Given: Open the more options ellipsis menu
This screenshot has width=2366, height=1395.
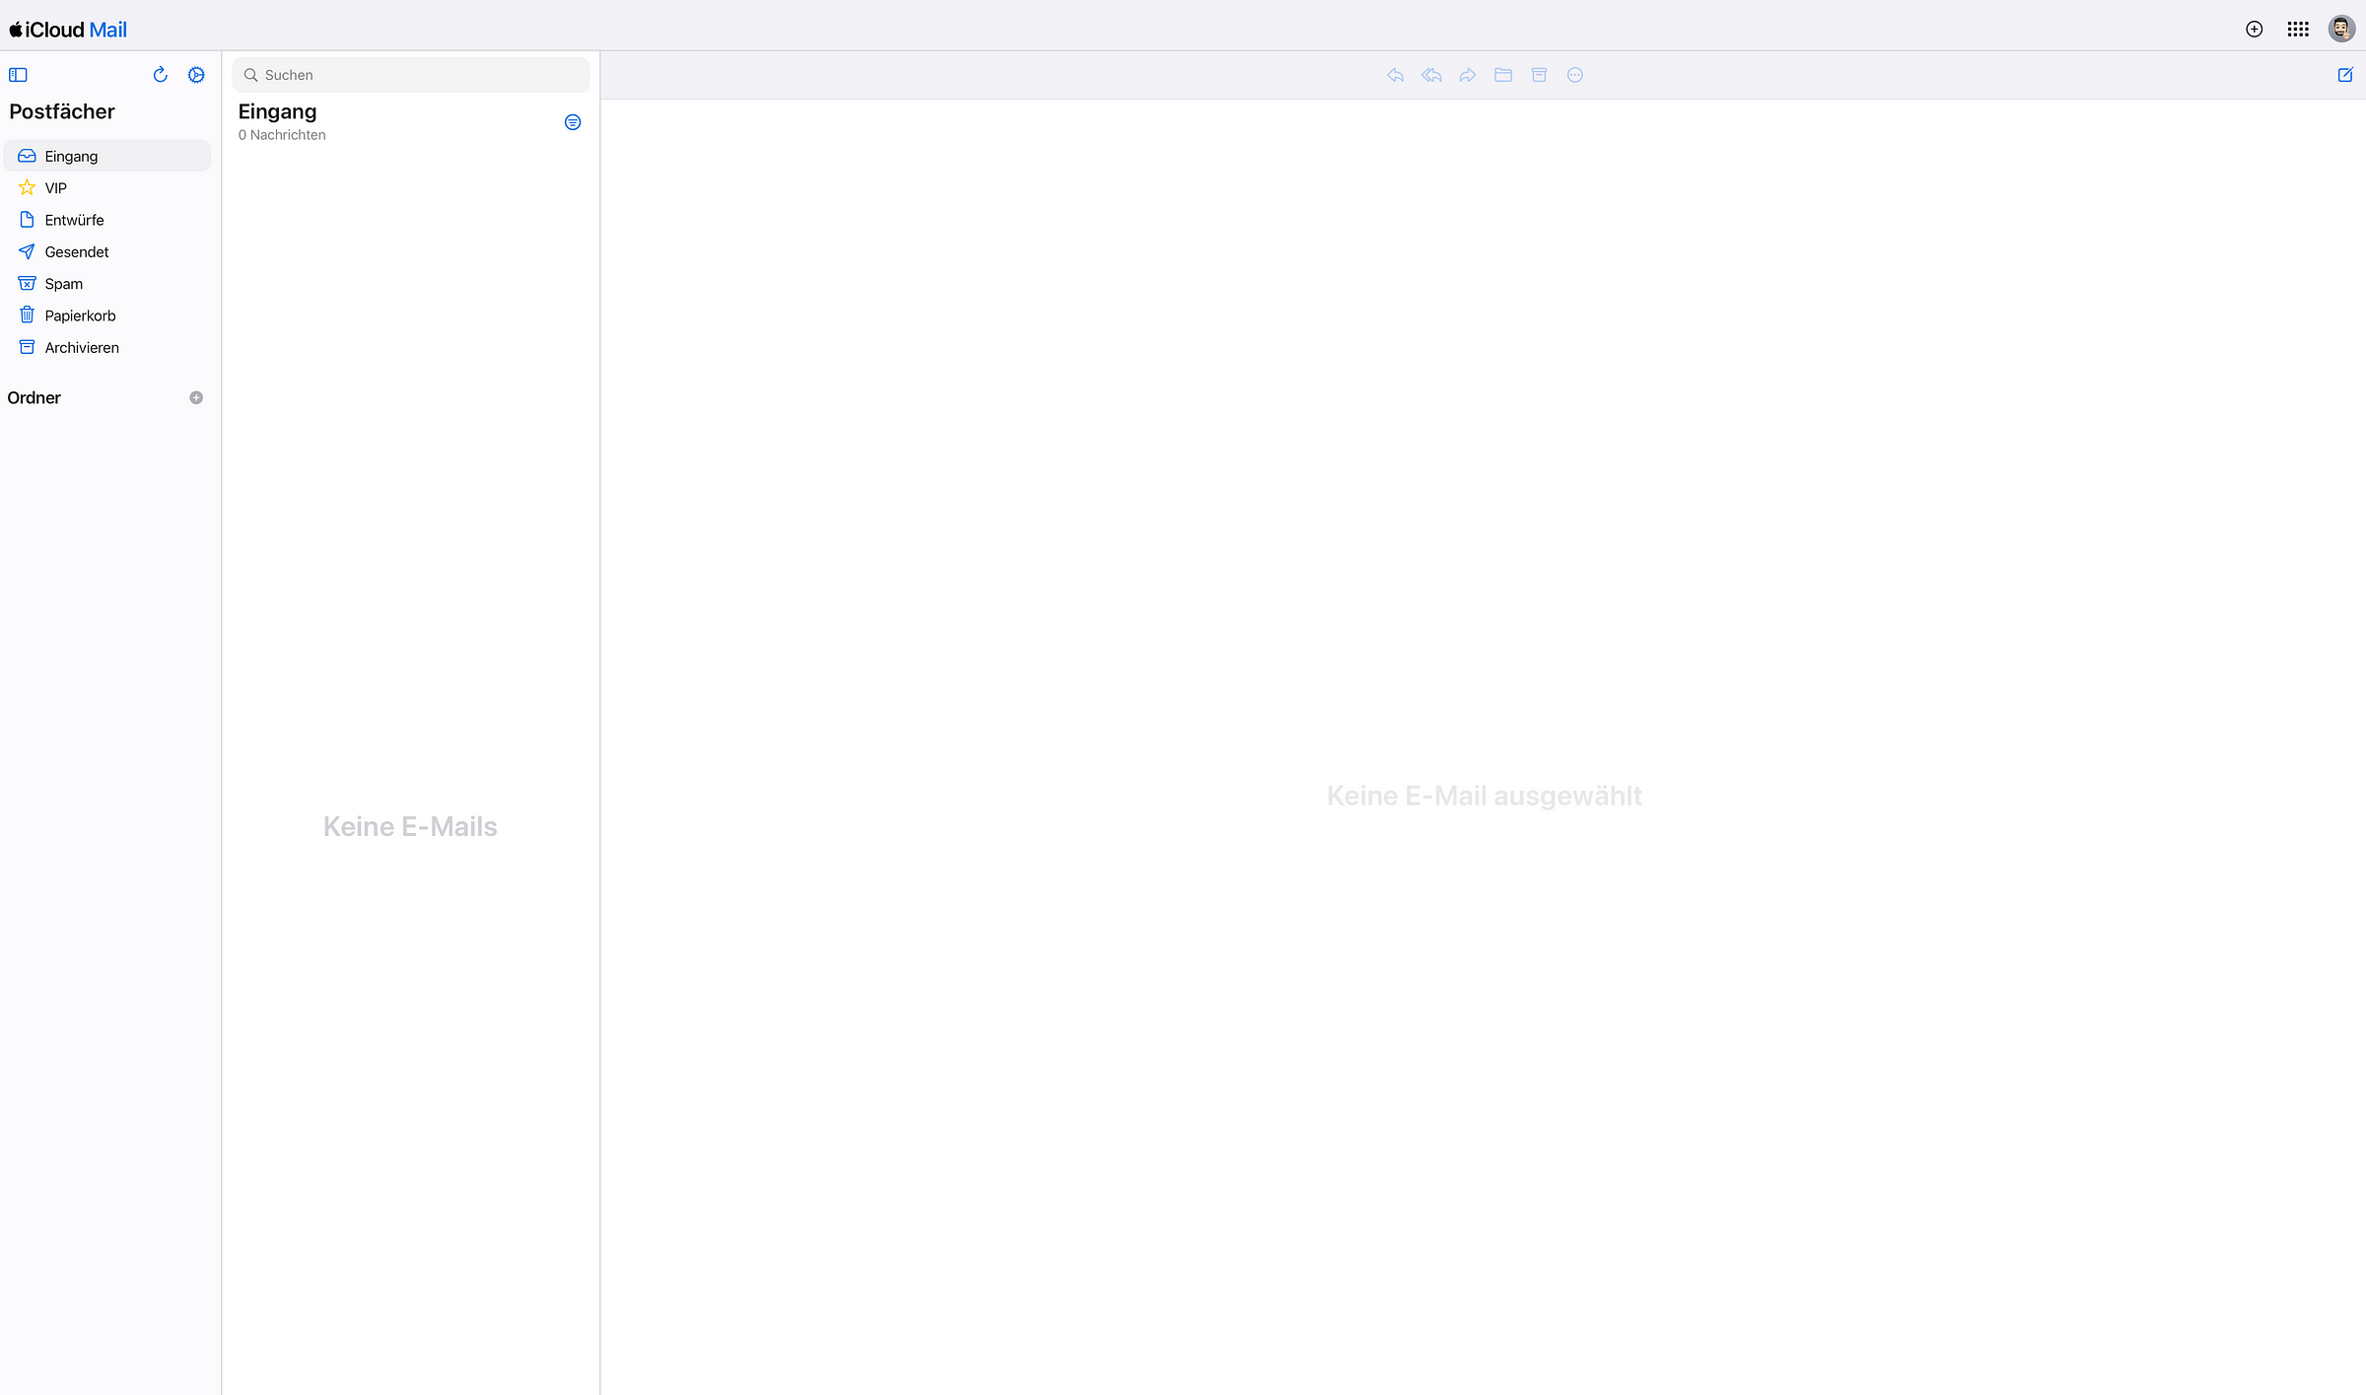Looking at the screenshot, I should click(1574, 75).
